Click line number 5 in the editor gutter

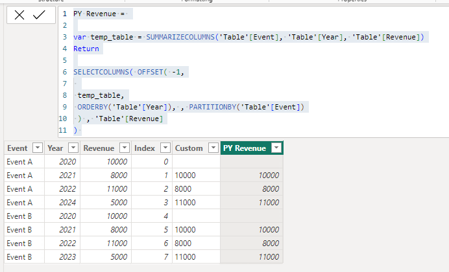65,61
